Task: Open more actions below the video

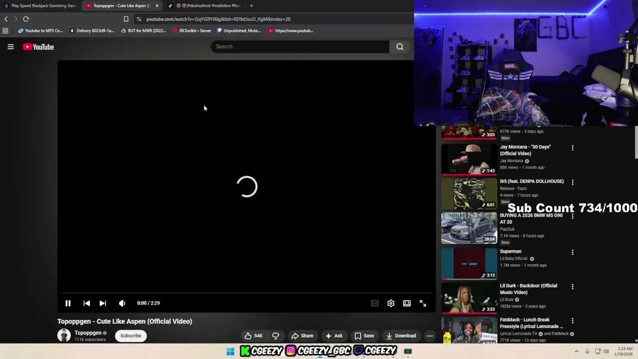Action: pyautogui.click(x=430, y=336)
